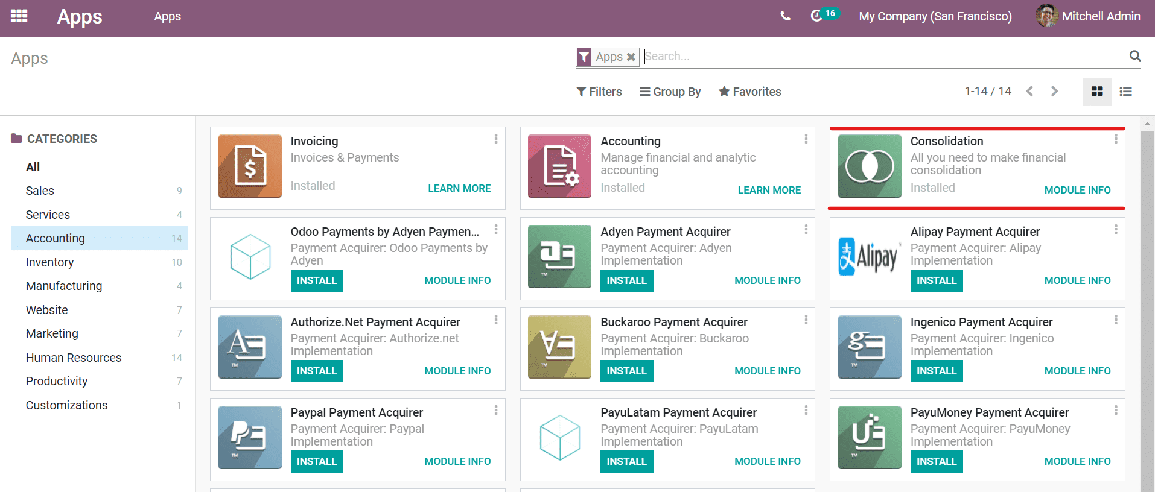Open the activities clock icon with badge 16

(x=824, y=14)
